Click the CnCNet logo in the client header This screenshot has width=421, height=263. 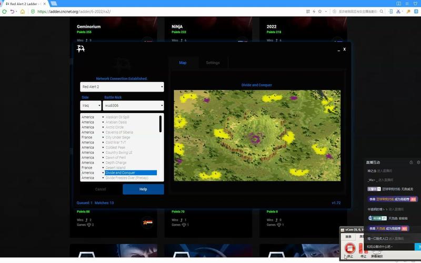click(x=81, y=49)
